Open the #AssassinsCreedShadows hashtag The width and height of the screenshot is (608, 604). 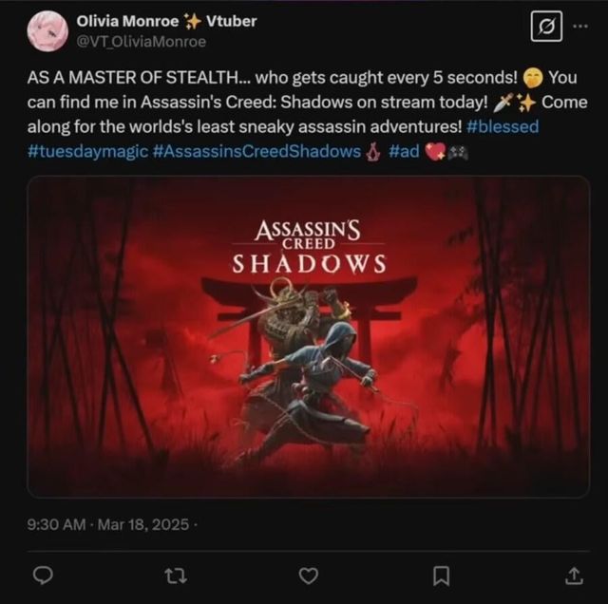point(256,152)
